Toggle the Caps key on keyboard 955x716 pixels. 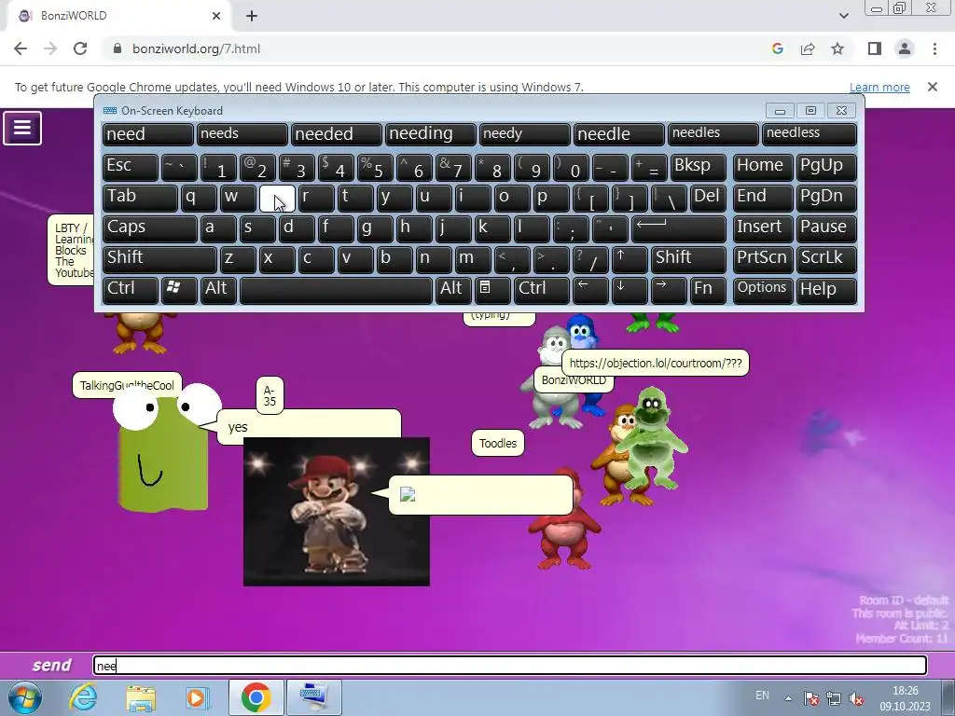click(x=149, y=228)
